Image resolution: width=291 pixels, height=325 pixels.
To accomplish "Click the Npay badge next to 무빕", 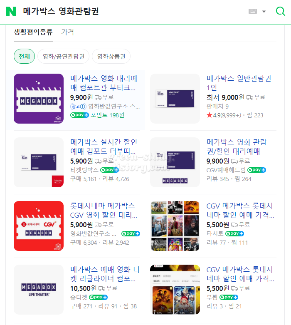I will tap(229, 297).
